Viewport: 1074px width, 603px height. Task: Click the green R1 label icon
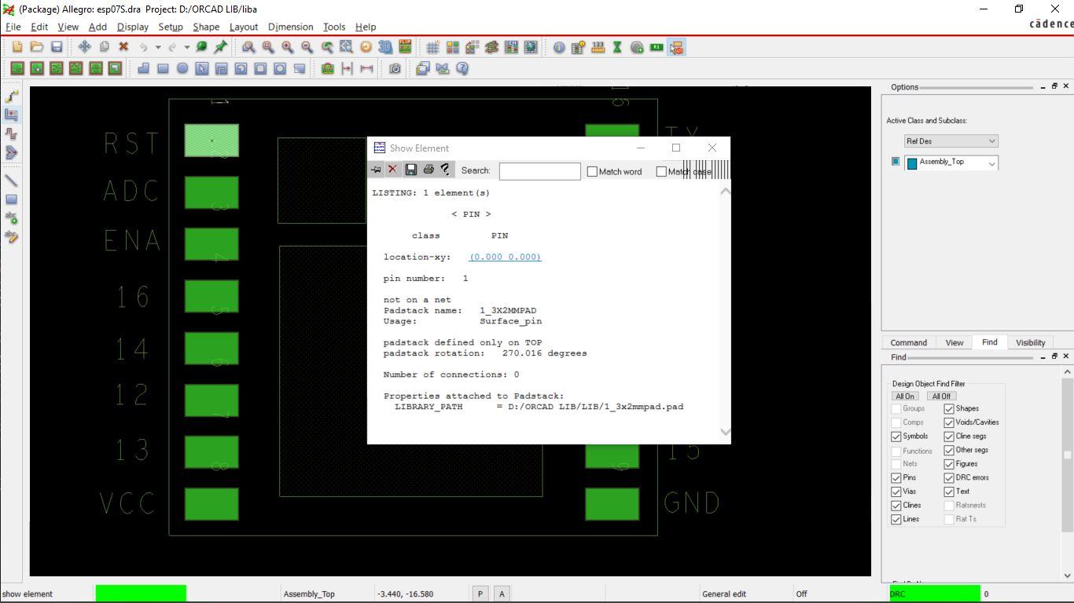pos(657,47)
